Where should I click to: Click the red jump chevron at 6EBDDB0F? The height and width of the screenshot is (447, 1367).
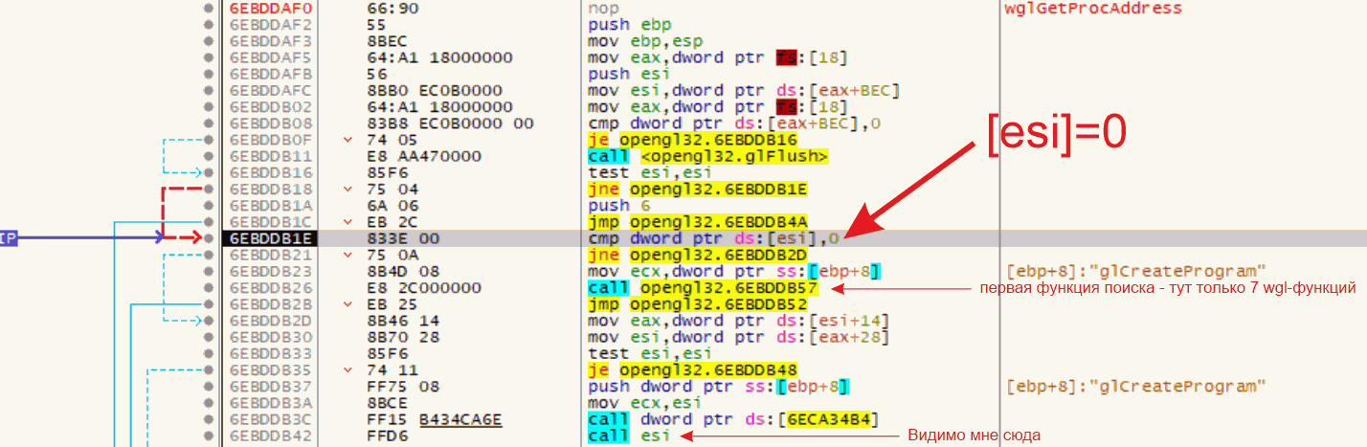[347, 140]
